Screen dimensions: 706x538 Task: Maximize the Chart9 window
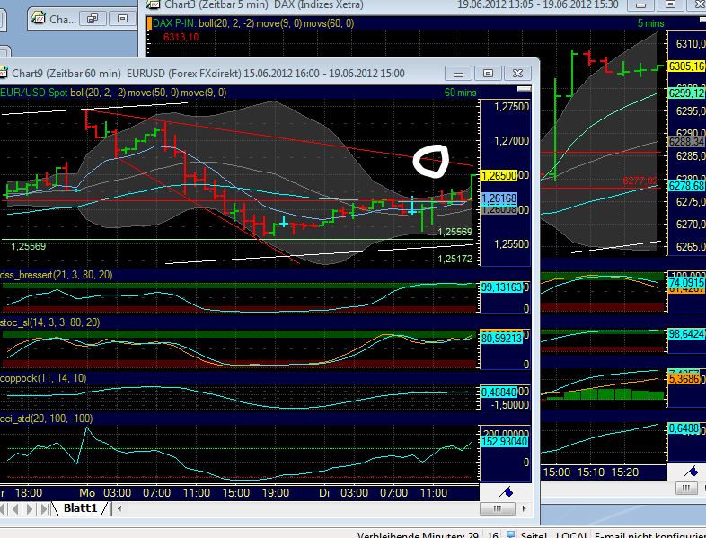click(488, 74)
